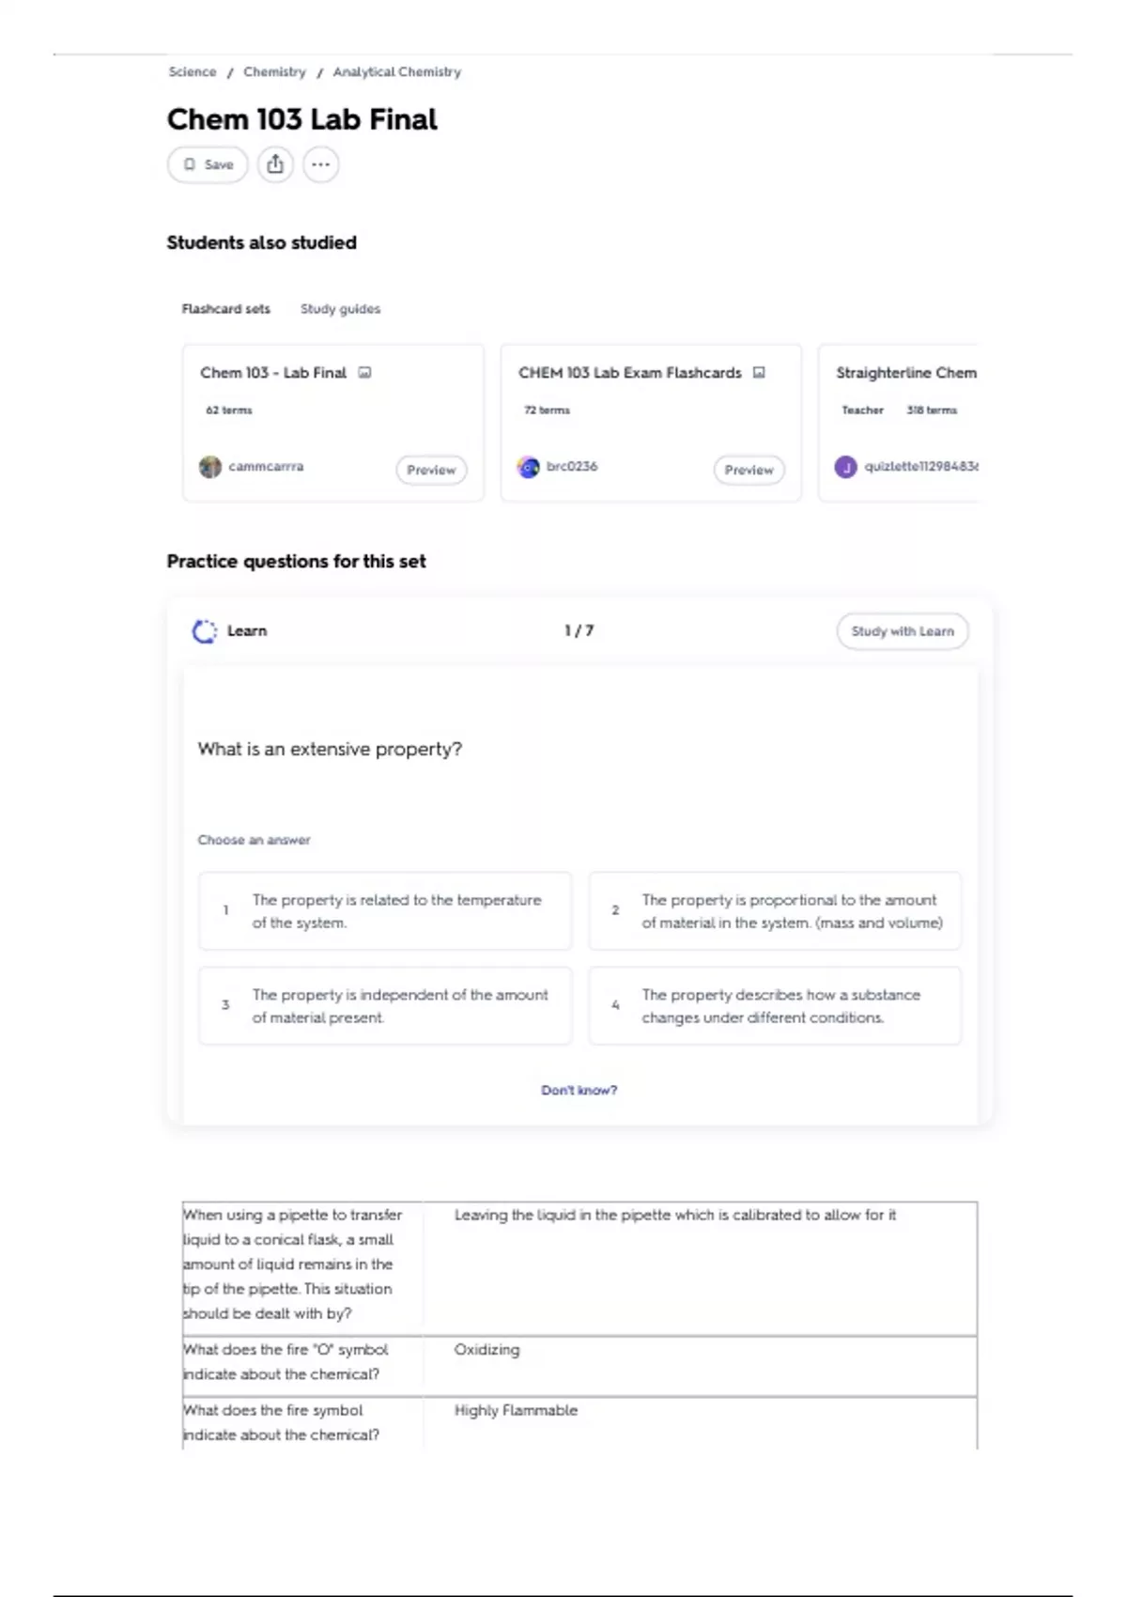
Task: Open cammcarrra's profile avatar
Action: coord(210,467)
